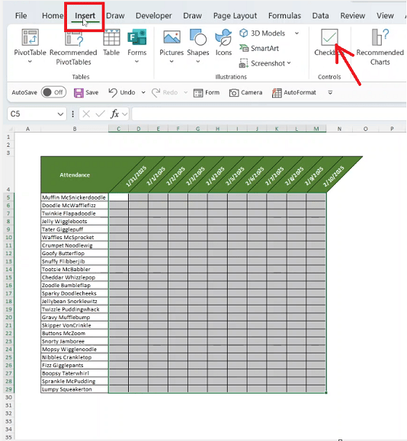This screenshot has height=441, width=407.
Task: Open the Screenshot dropdown arrow
Action: coord(289,63)
